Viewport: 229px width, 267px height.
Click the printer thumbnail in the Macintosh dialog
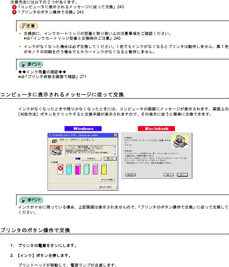[x=180, y=141]
